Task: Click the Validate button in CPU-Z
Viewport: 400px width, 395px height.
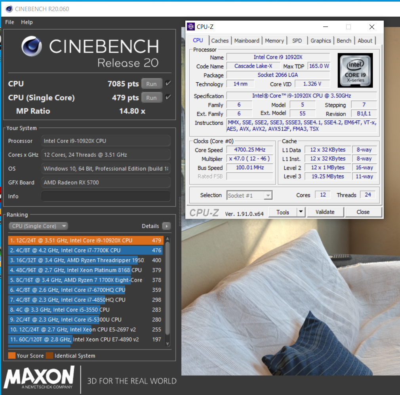Action: [325, 212]
